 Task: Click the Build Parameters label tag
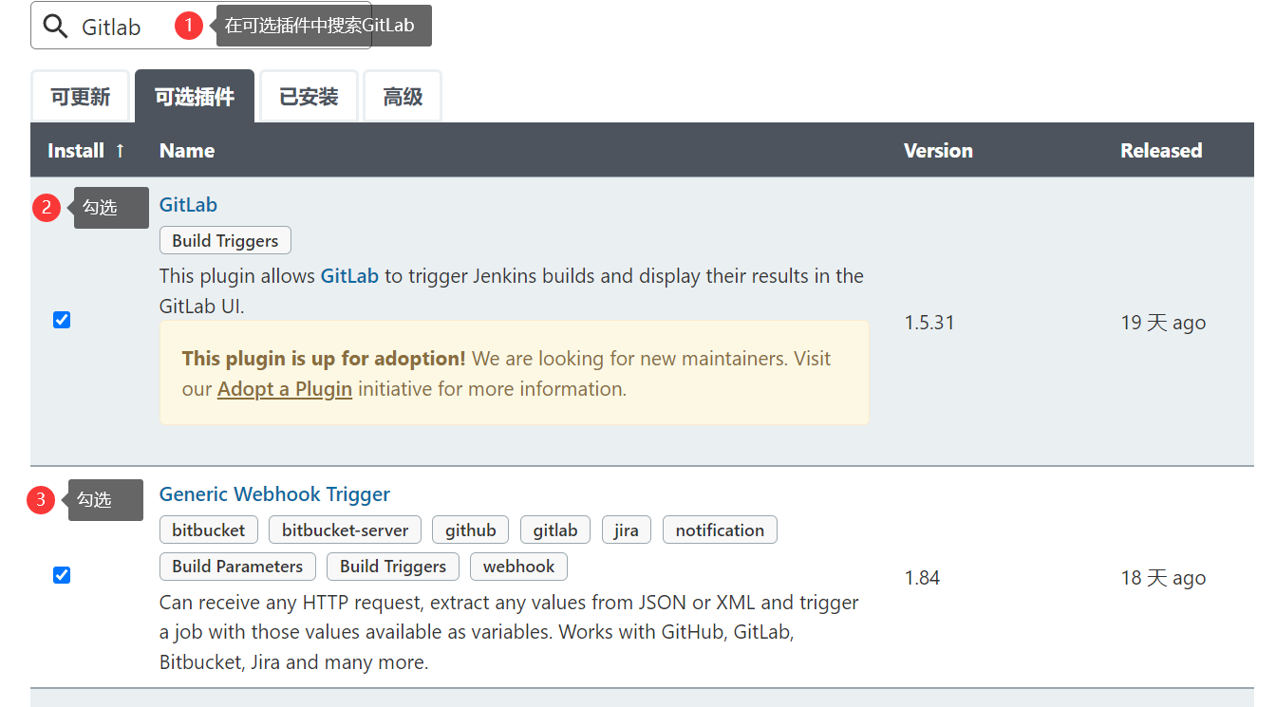coord(237,566)
